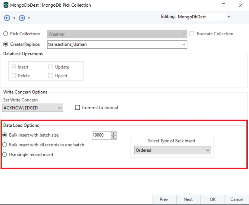Increase batch size with up stepper arrow
Viewport: 249px width, 205px height.
tap(114, 134)
